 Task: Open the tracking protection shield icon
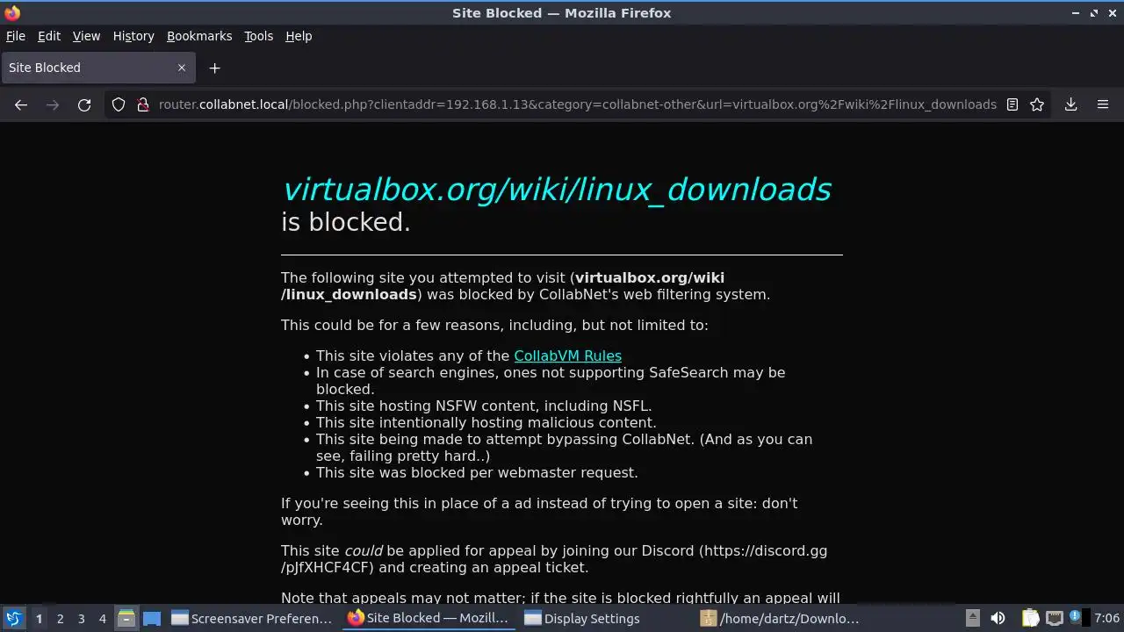coord(119,104)
